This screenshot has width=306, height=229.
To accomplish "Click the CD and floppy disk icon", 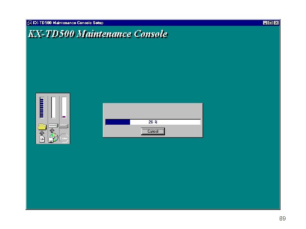I will click(x=53, y=138).
